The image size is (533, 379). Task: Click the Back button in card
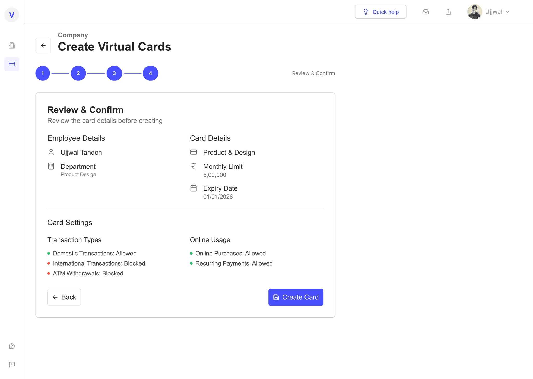pyautogui.click(x=64, y=297)
